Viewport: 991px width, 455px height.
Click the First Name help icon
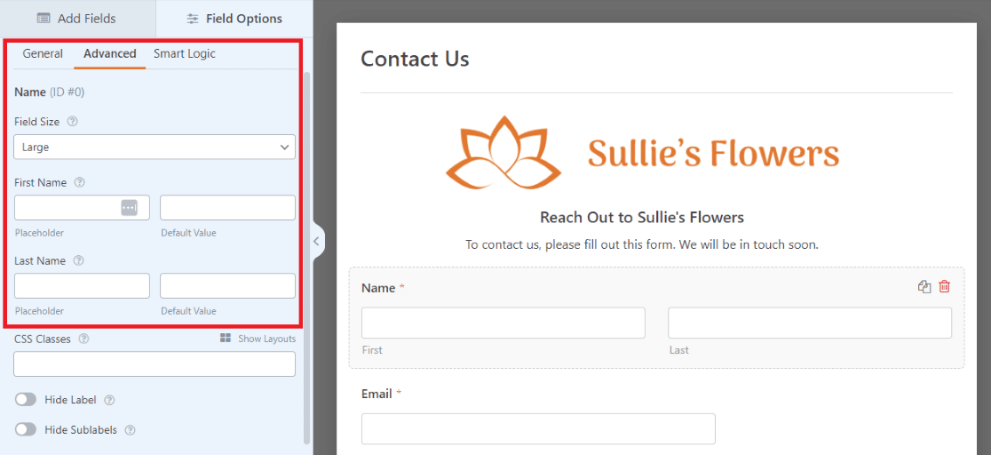80,182
